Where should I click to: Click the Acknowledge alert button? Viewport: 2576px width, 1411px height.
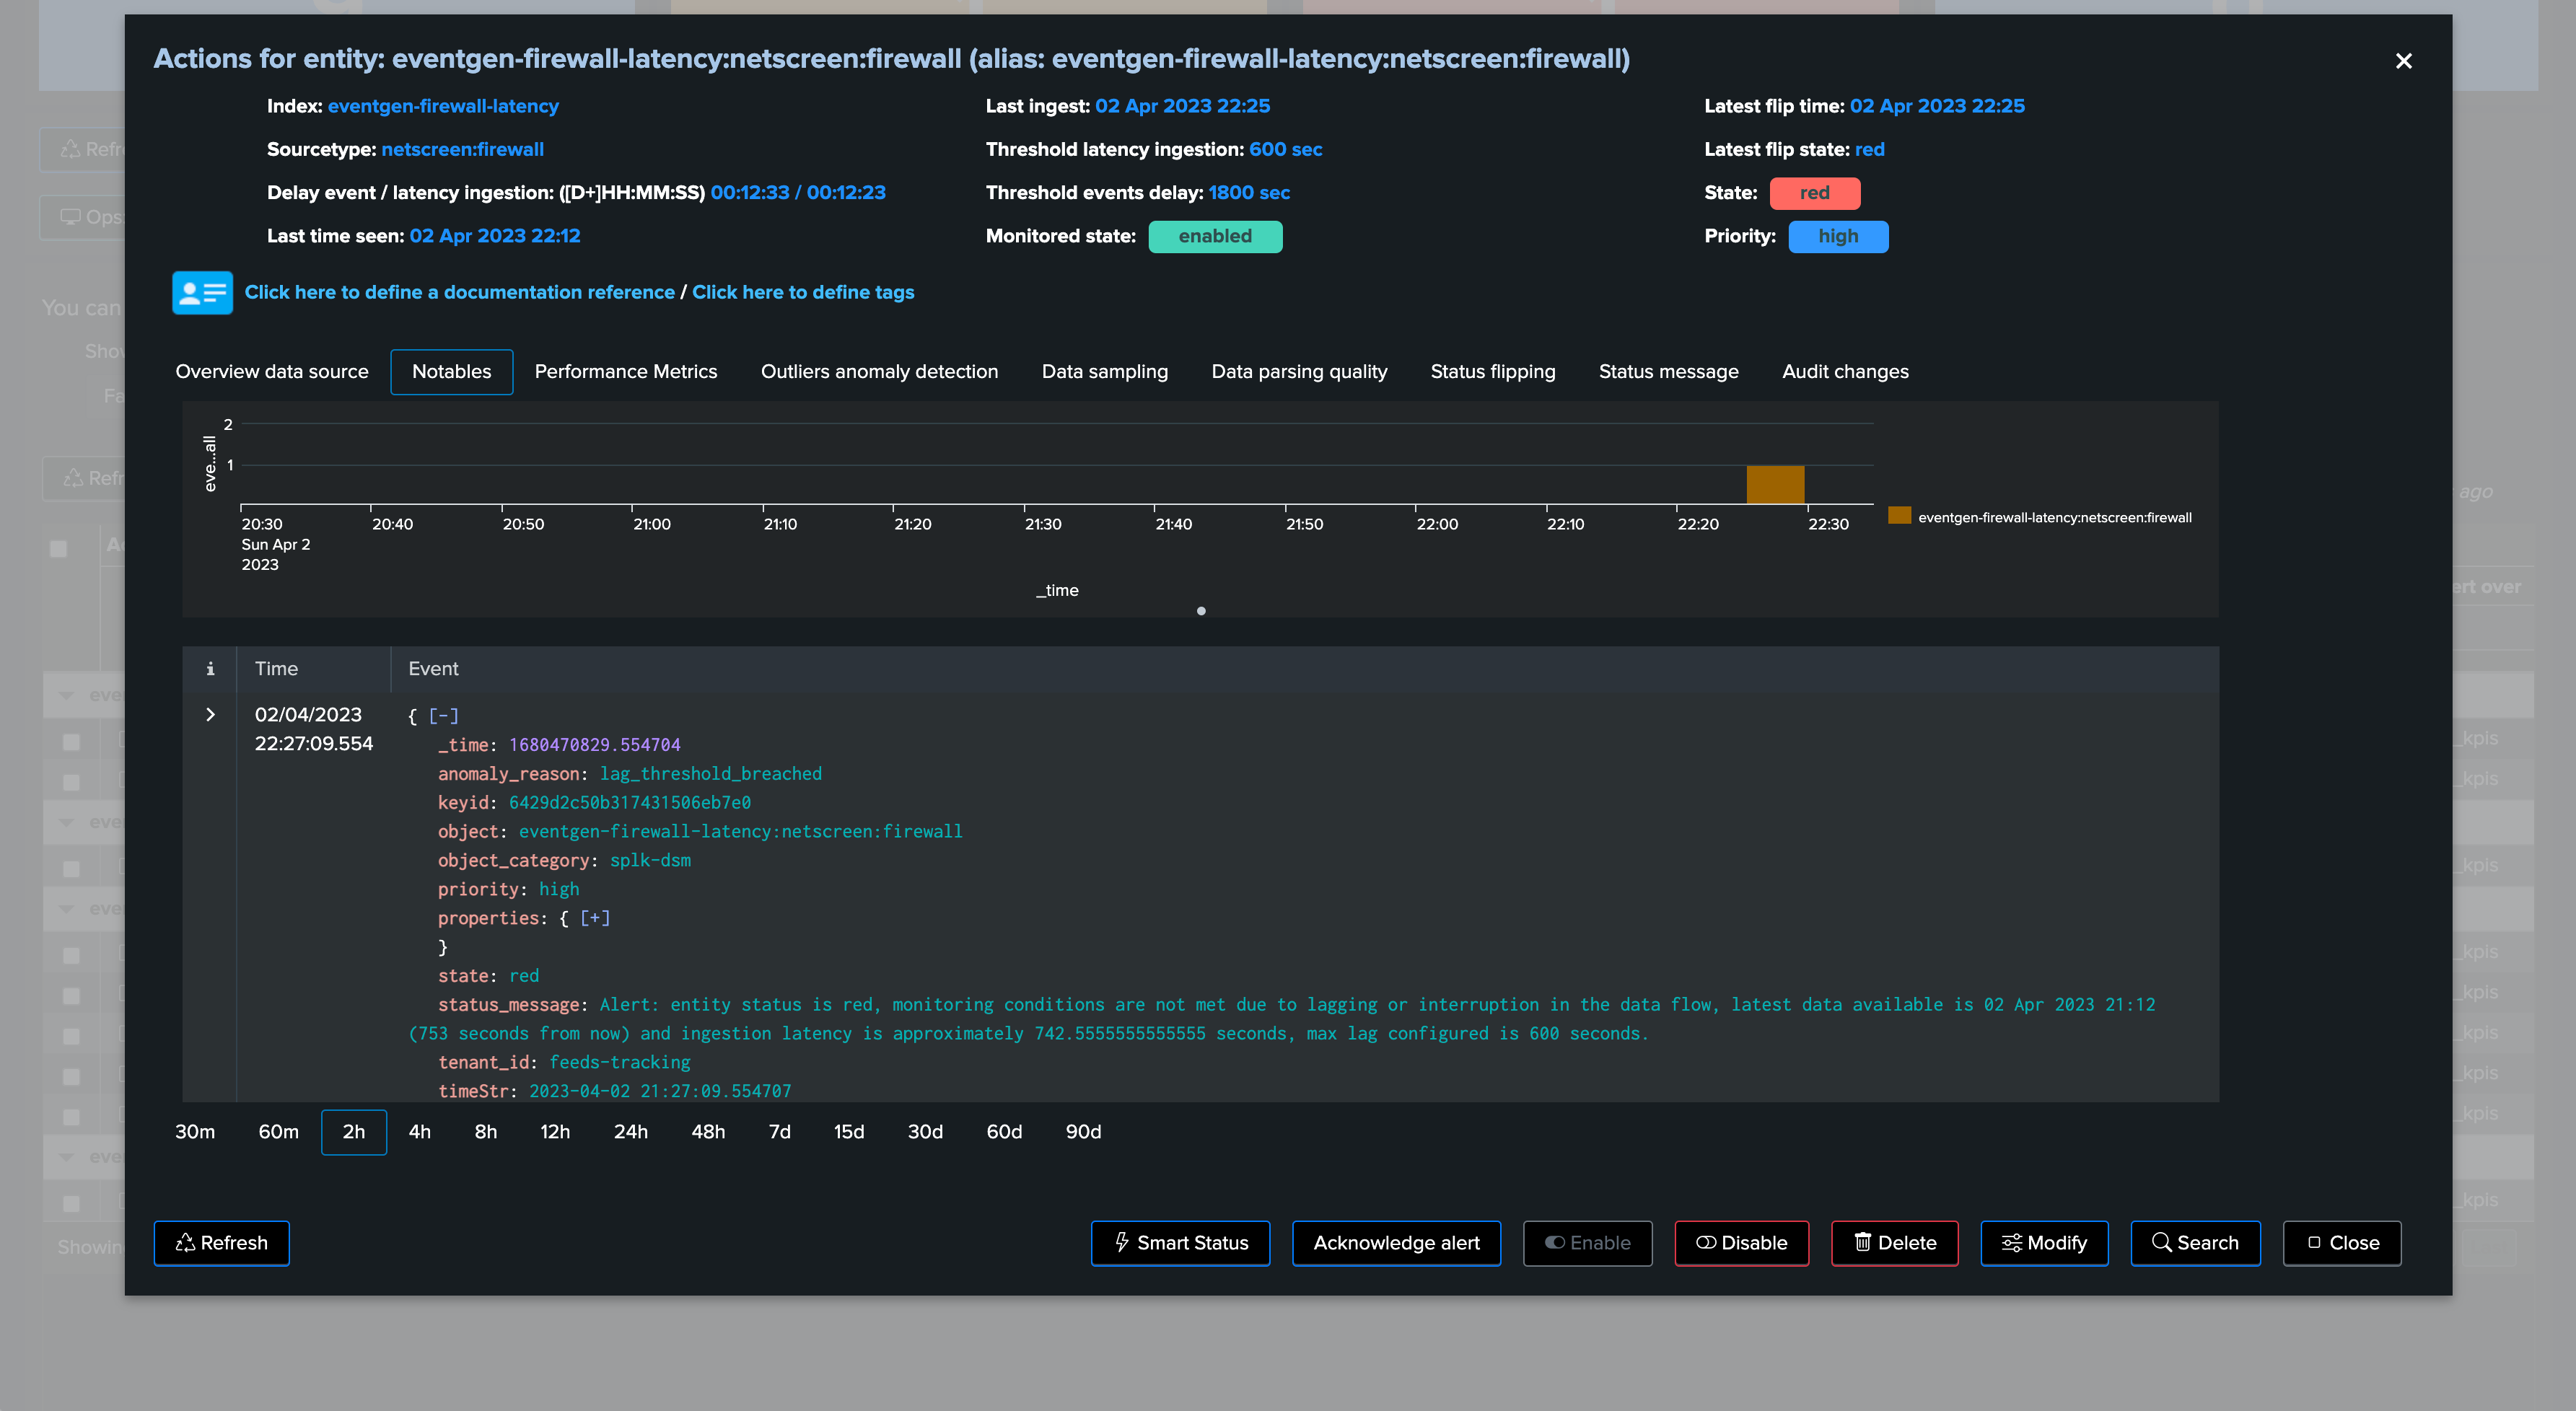pos(1396,1242)
